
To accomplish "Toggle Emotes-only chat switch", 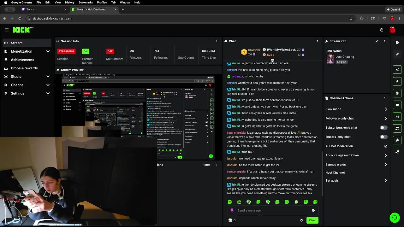I will click(383, 137).
